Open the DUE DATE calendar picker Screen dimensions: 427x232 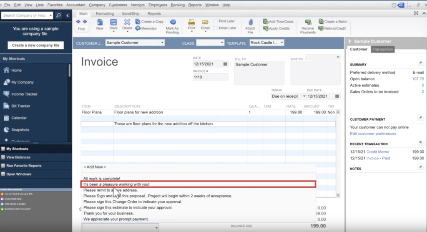pyautogui.click(x=337, y=96)
